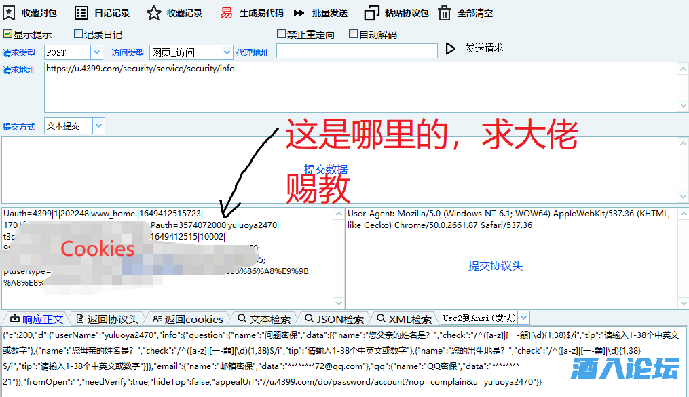Switch to the 返回协议头 tab

click(x=107, y=319)
